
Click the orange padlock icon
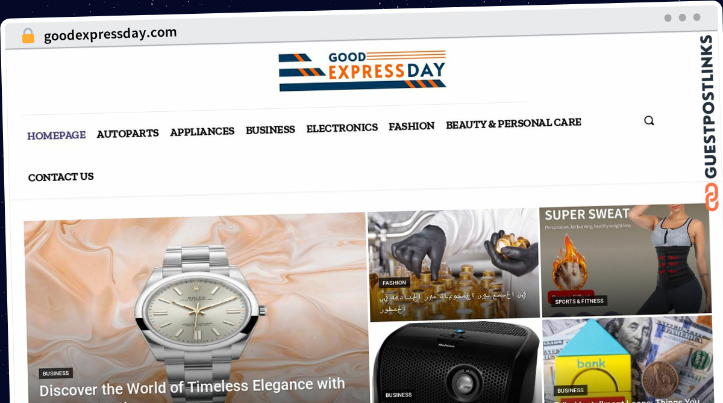click(x=28, y=36)
